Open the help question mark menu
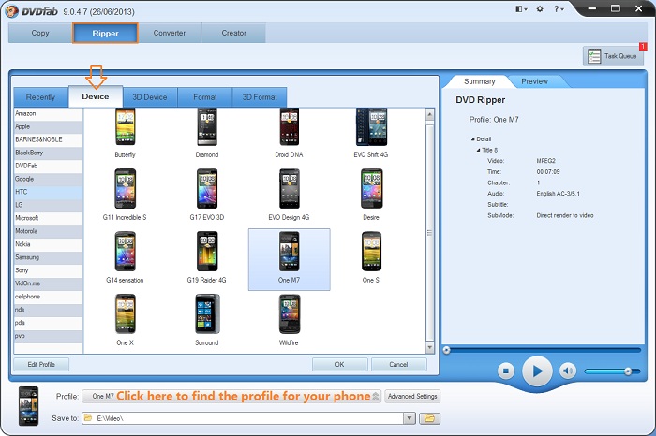This screenshot has width=656, height=436. pos(559,8)
